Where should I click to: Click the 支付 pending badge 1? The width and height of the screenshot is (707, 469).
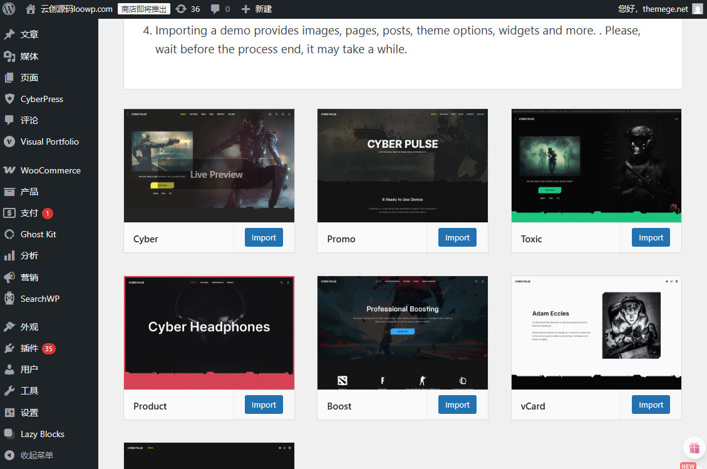[48, 214]
